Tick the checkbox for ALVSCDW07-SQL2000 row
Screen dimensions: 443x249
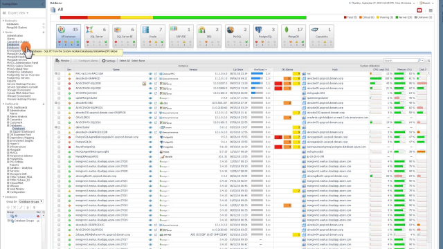point(59,84)
